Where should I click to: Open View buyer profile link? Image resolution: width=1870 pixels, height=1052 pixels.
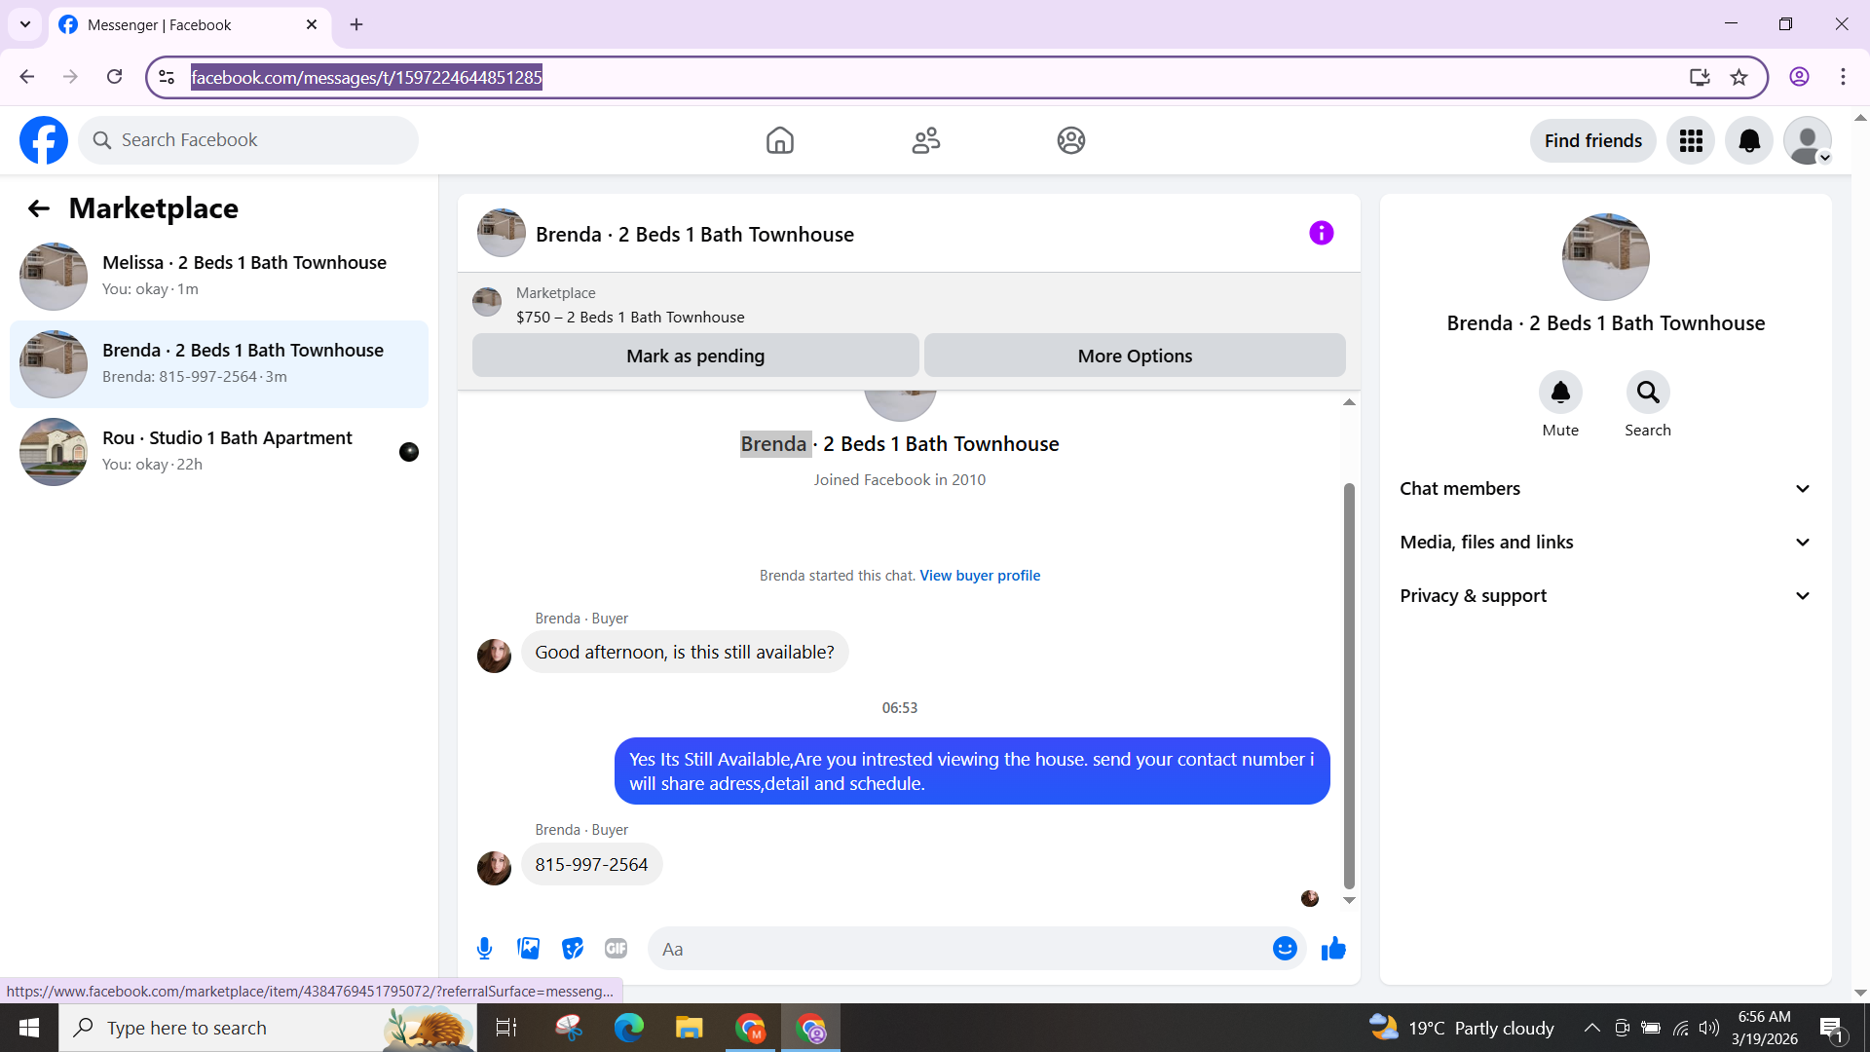tap(980, 576)
